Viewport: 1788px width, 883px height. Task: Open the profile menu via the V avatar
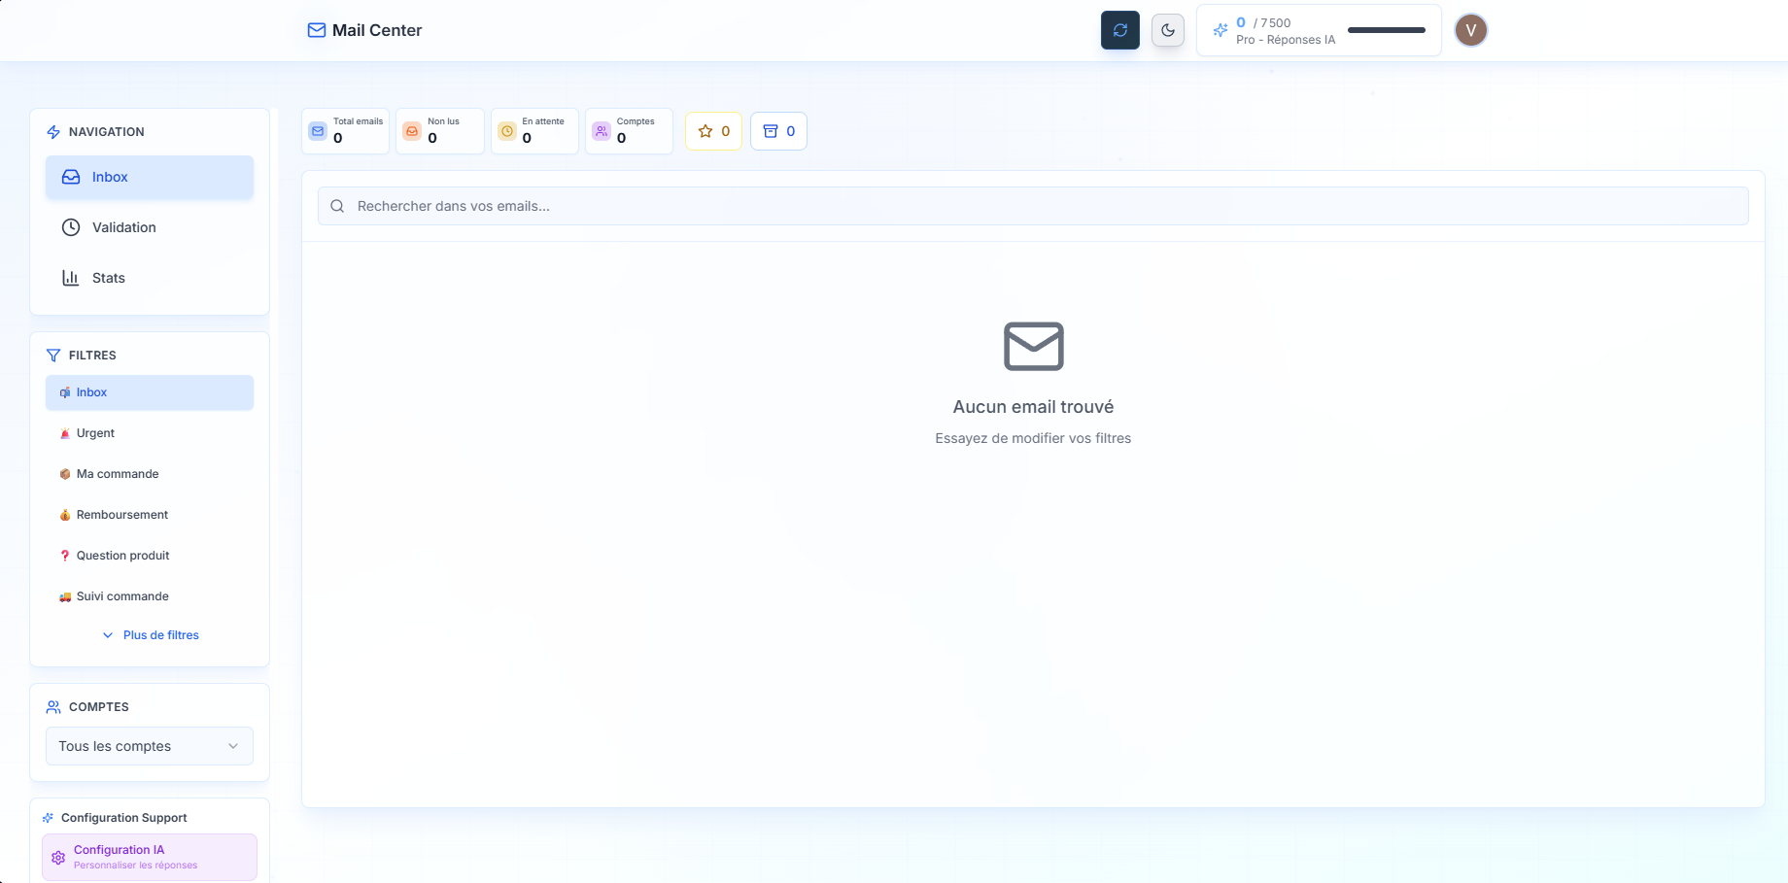pos(1470,30)
